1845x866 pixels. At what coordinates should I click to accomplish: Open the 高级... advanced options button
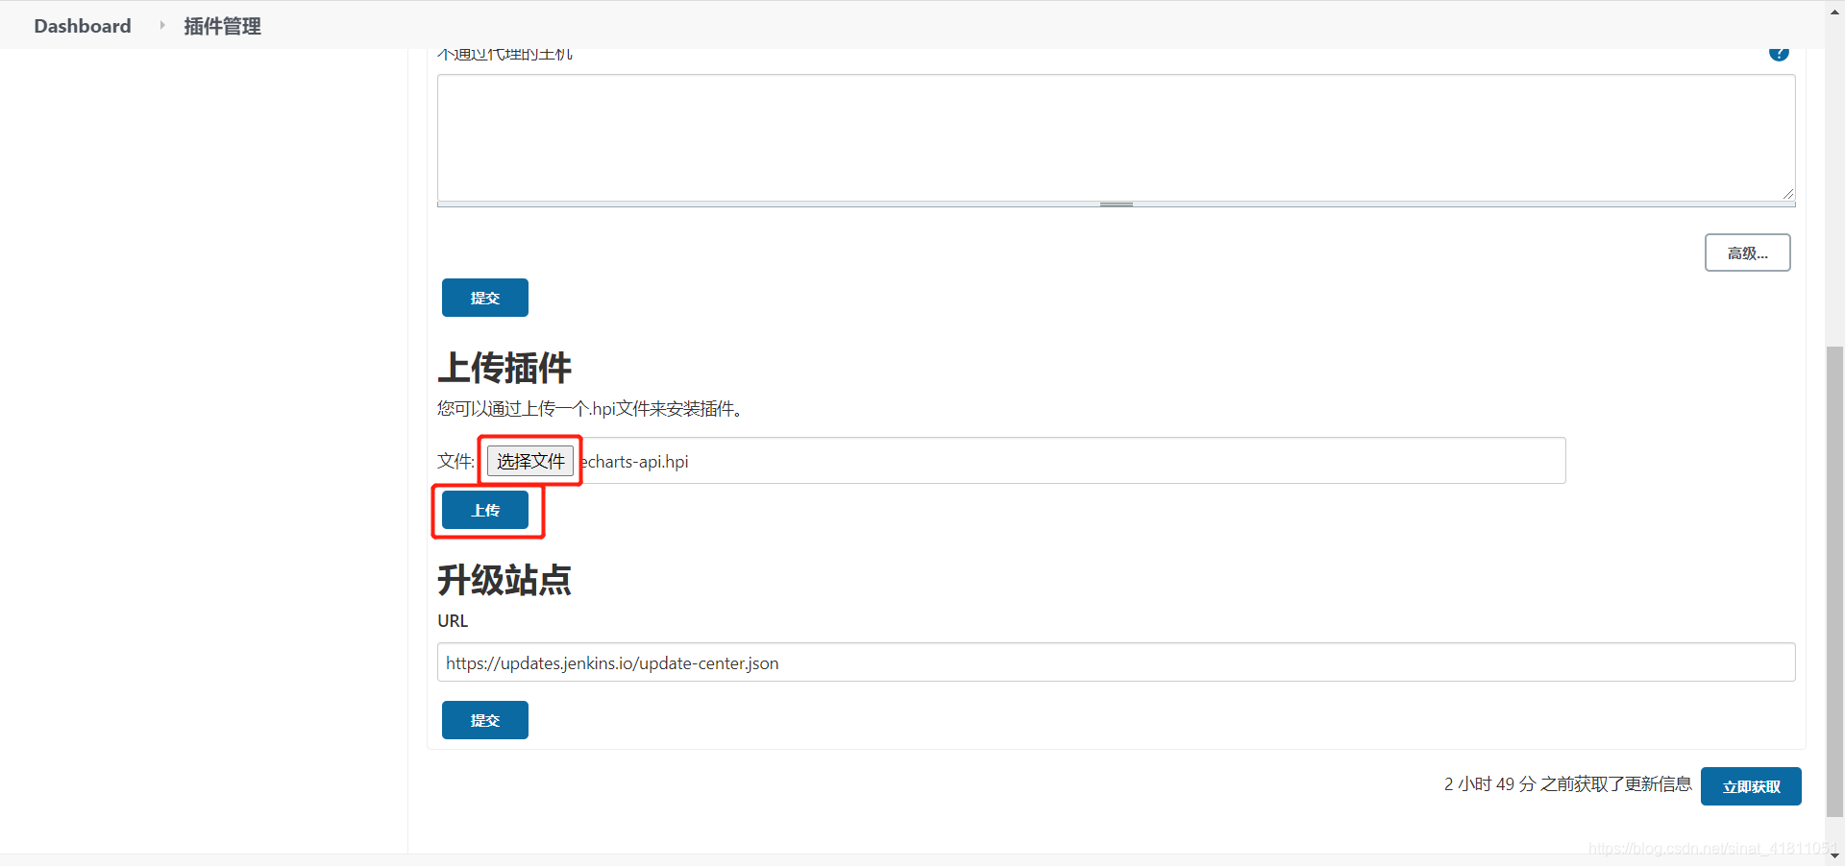[x=1747, y=253]
